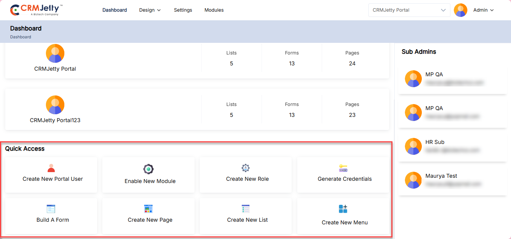Click the Create New Page icon

(149, 209)
